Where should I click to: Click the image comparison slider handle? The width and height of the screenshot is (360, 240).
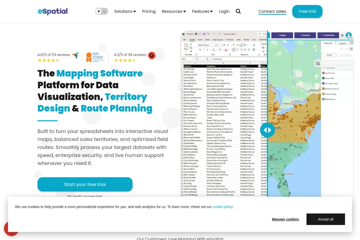point(267,130)
